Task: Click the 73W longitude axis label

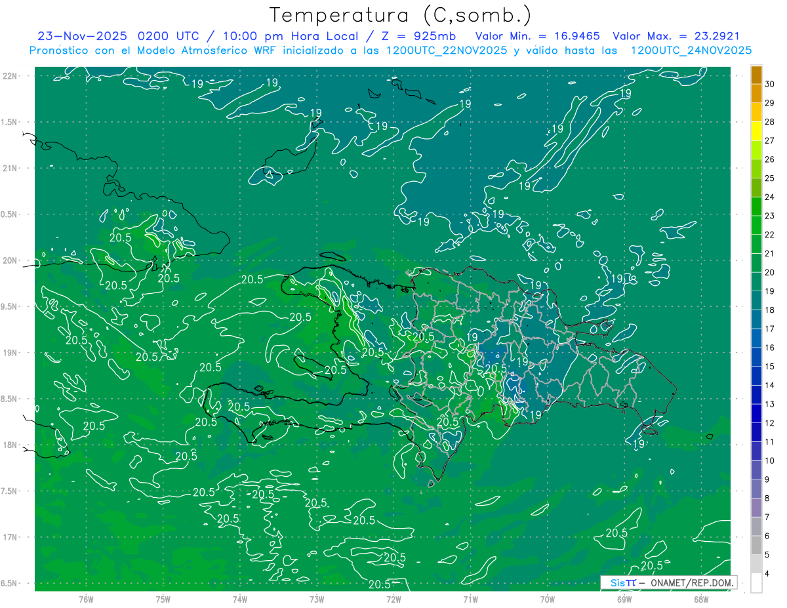Action: click(317, 599)
